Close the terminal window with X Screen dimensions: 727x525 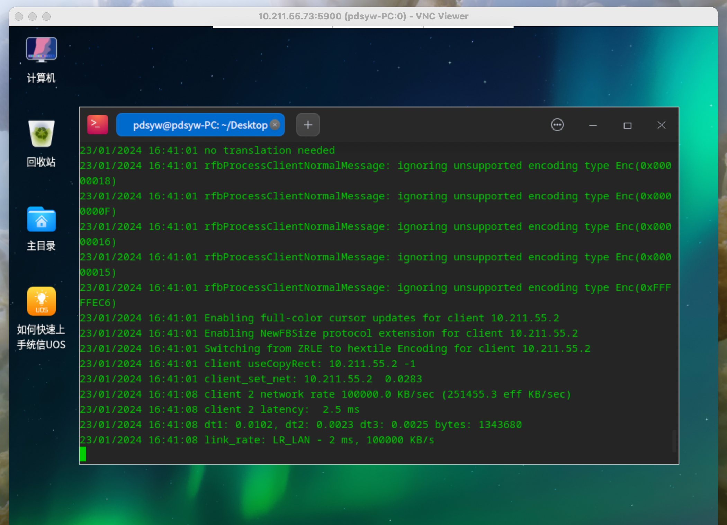pyautogui.click(x=661, y=125)
